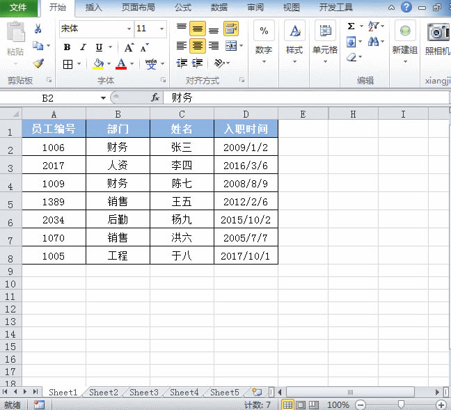The height and width of the screenshot is (410, 451).
Task: Click the Sort and Filter icon
Action: [373, 26]
